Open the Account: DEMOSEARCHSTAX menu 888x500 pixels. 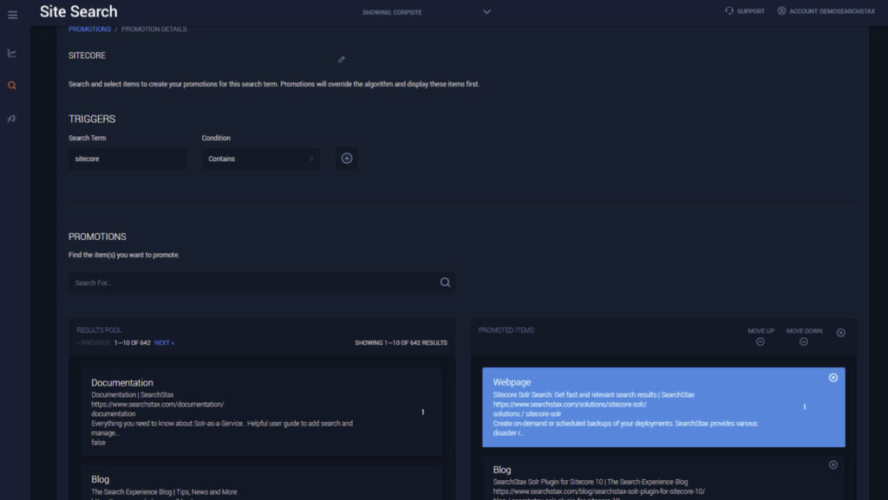point(826,11)
